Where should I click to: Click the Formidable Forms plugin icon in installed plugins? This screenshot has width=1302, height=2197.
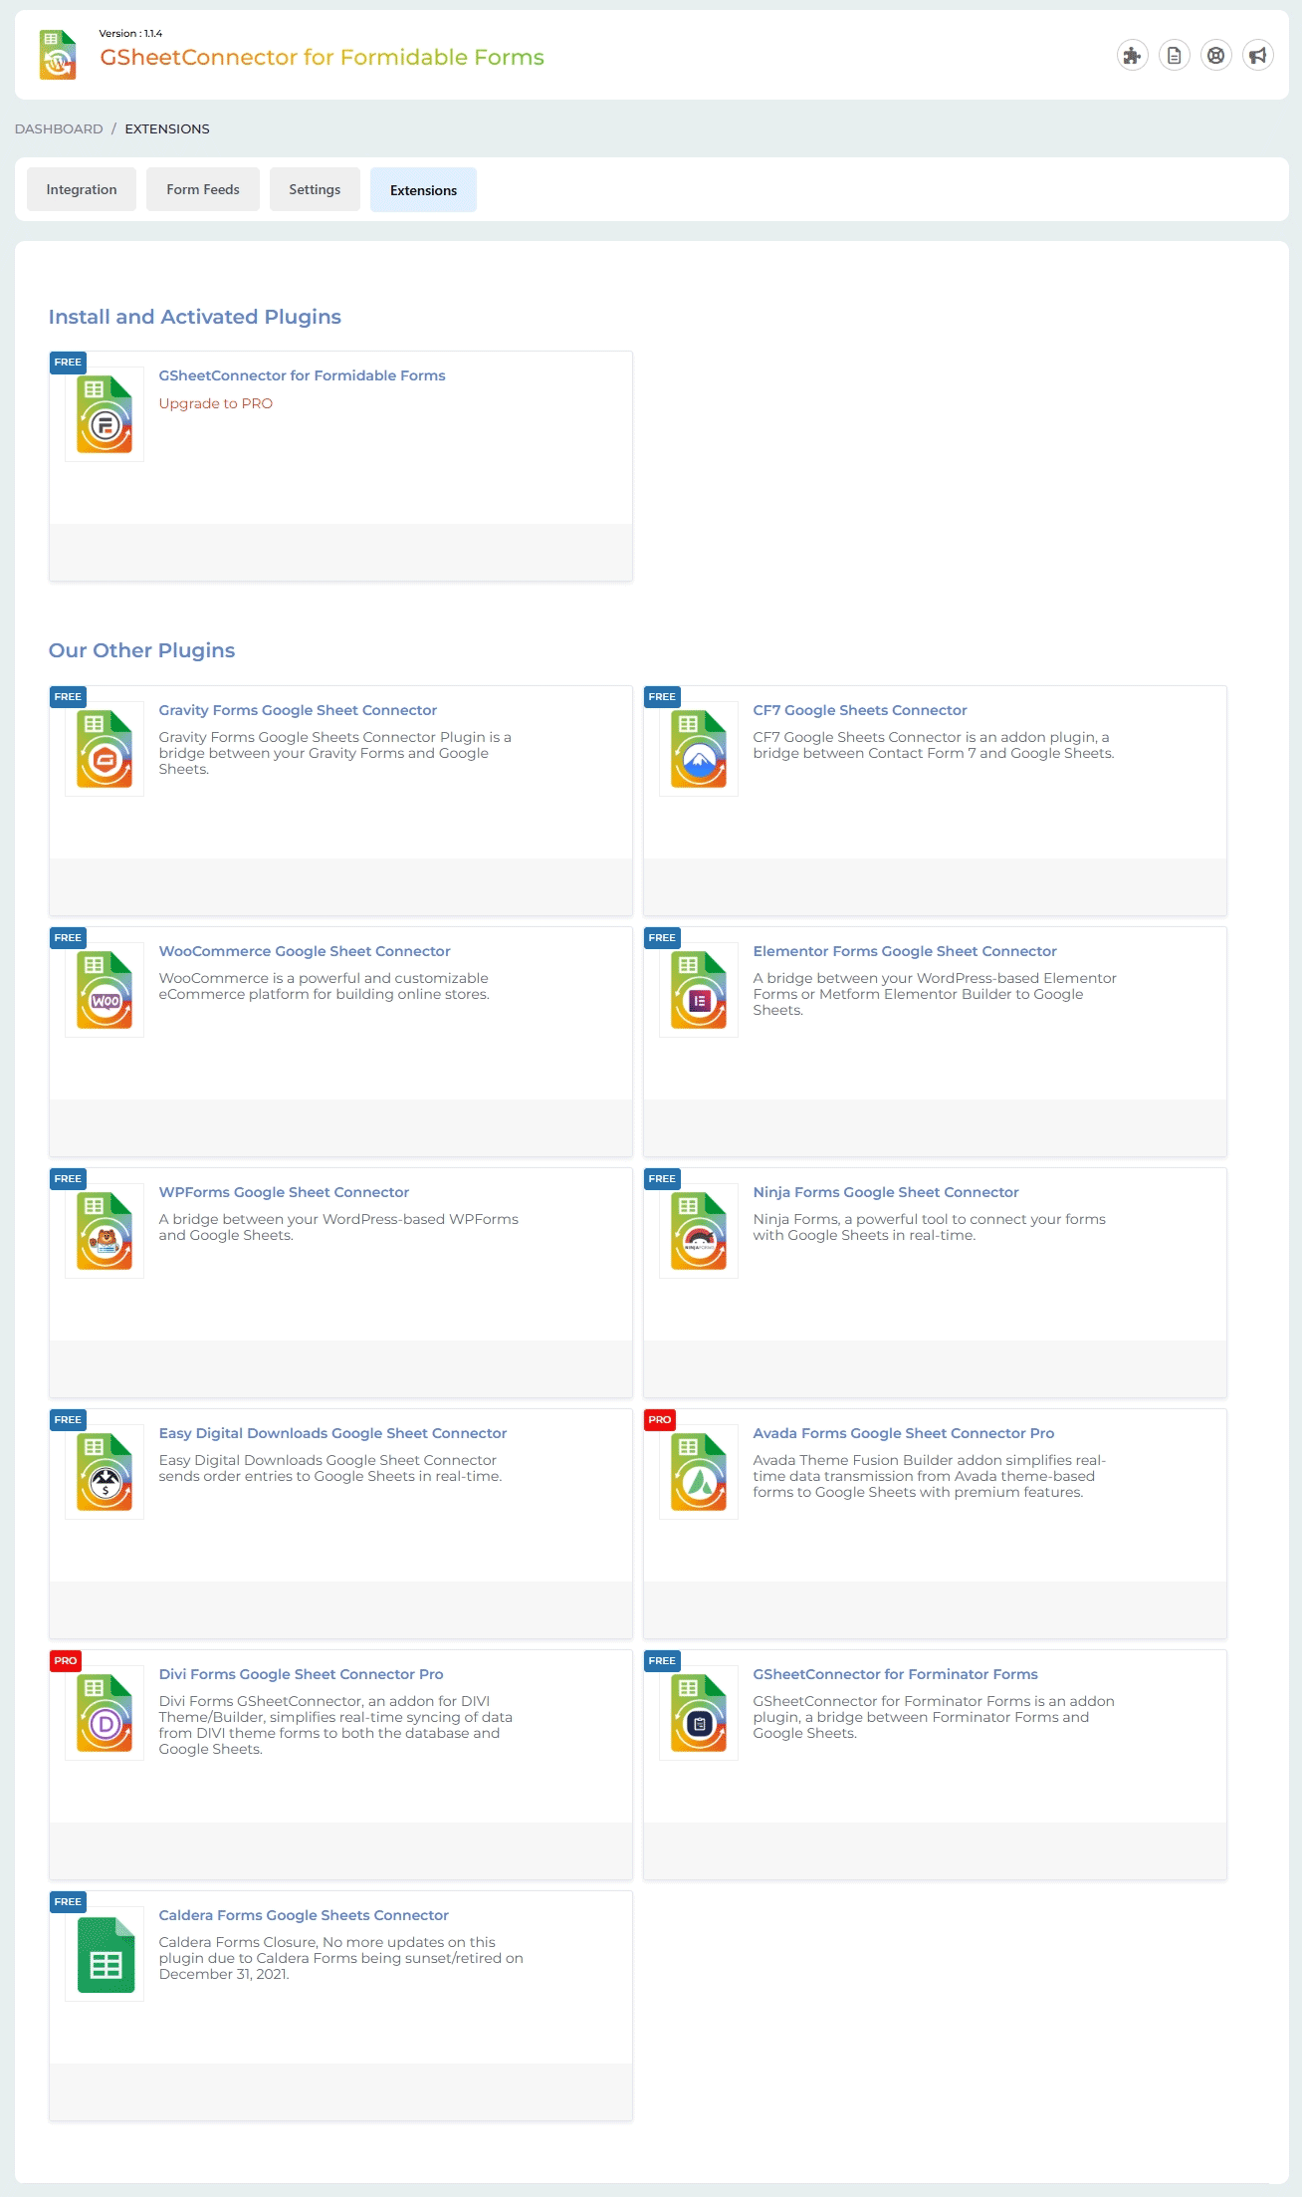[x=105, y=414]
